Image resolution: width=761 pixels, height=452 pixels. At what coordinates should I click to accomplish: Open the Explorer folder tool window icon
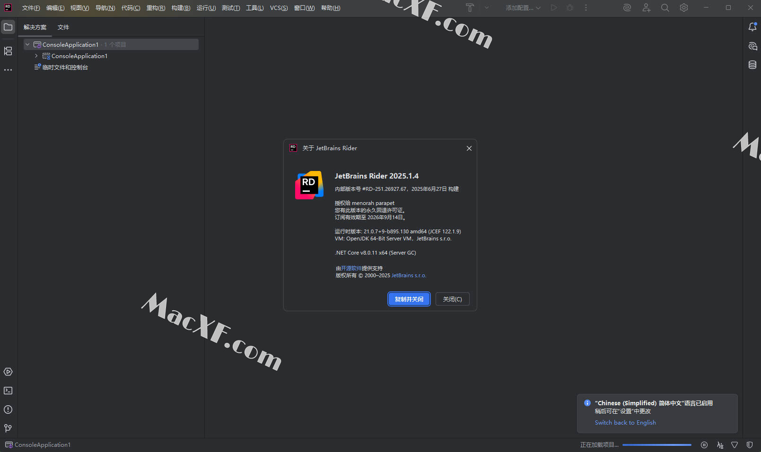8,27
